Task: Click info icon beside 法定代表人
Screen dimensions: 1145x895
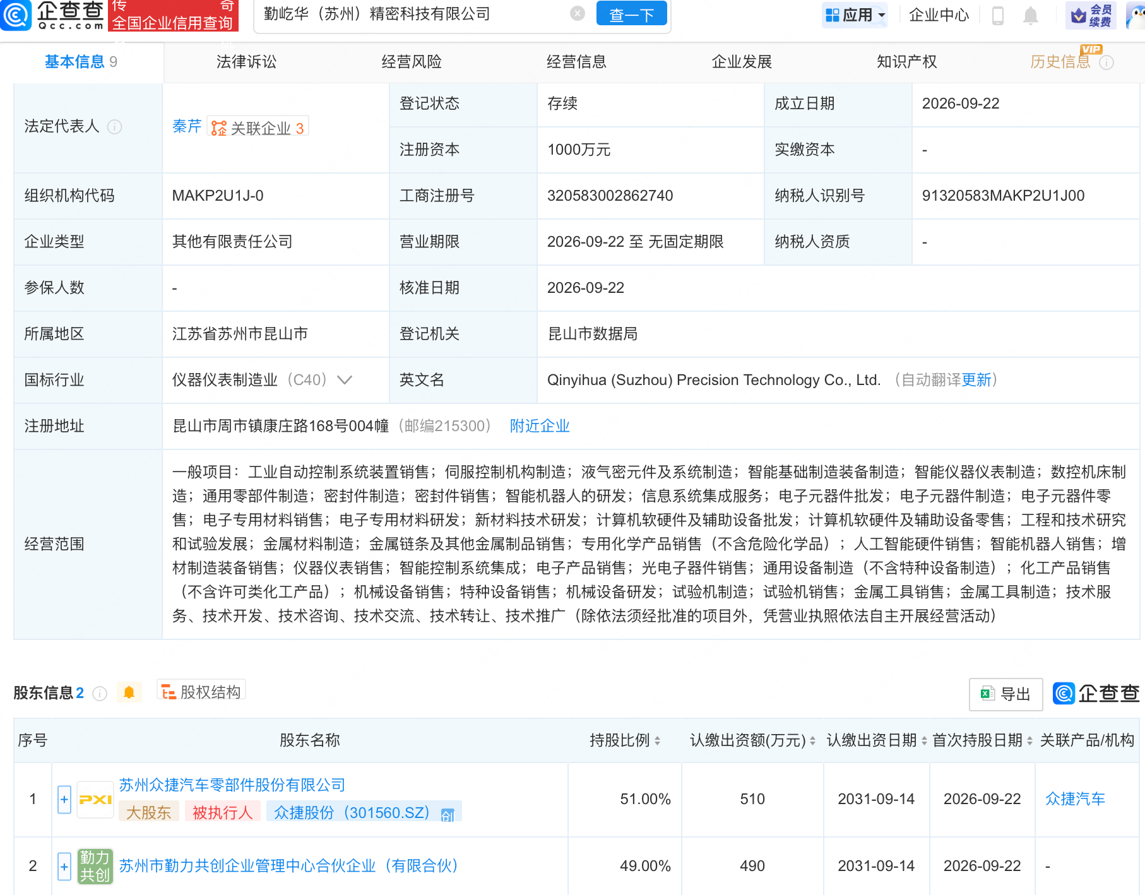Action: coord(114,127)
